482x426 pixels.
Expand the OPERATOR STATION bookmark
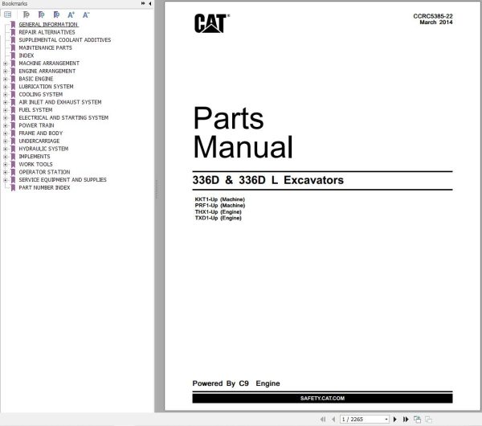[x=6, y=172]
